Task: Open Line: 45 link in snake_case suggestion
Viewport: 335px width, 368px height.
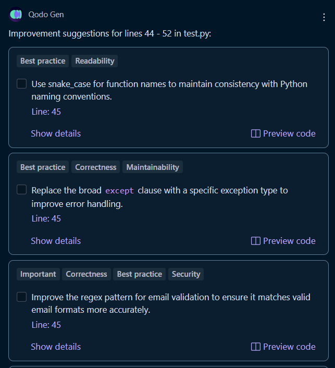Action: click(46, 112)
